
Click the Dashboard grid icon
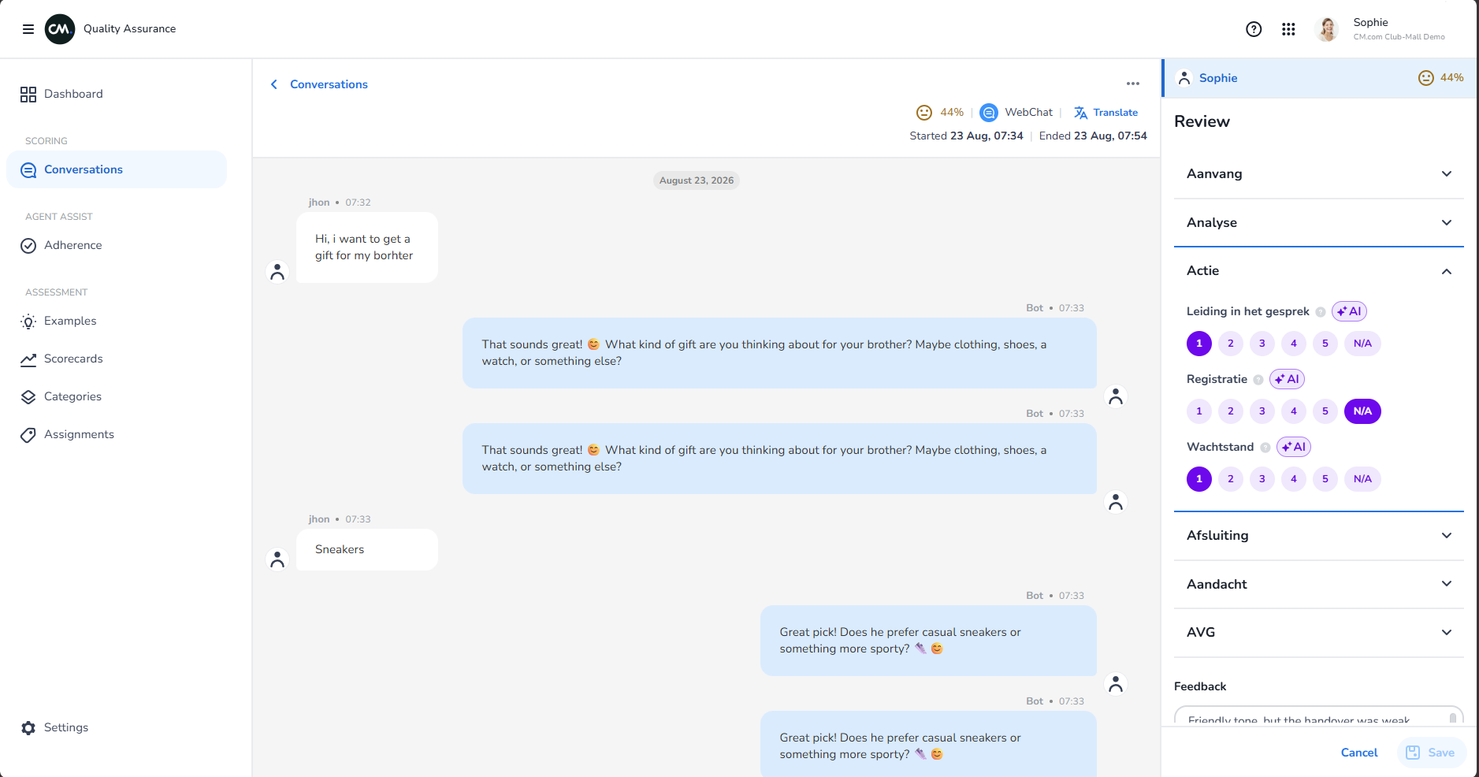click(28, 95)
